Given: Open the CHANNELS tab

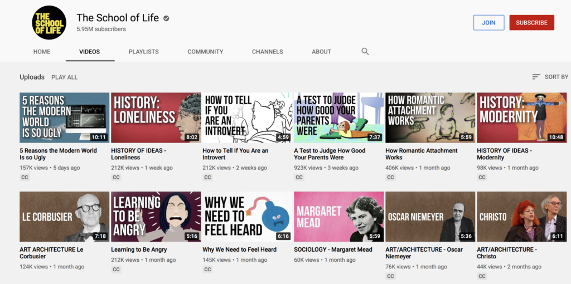Looking at the screenshot, I should pos(267,52).
